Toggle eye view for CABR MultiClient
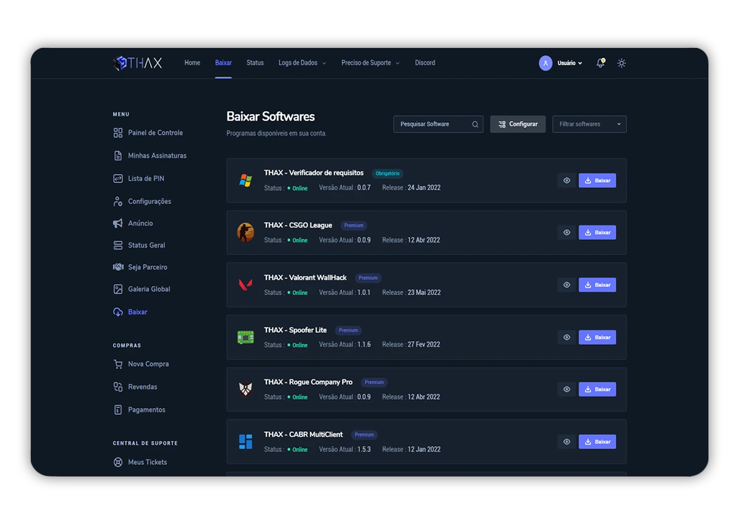 tap(566, 441)
